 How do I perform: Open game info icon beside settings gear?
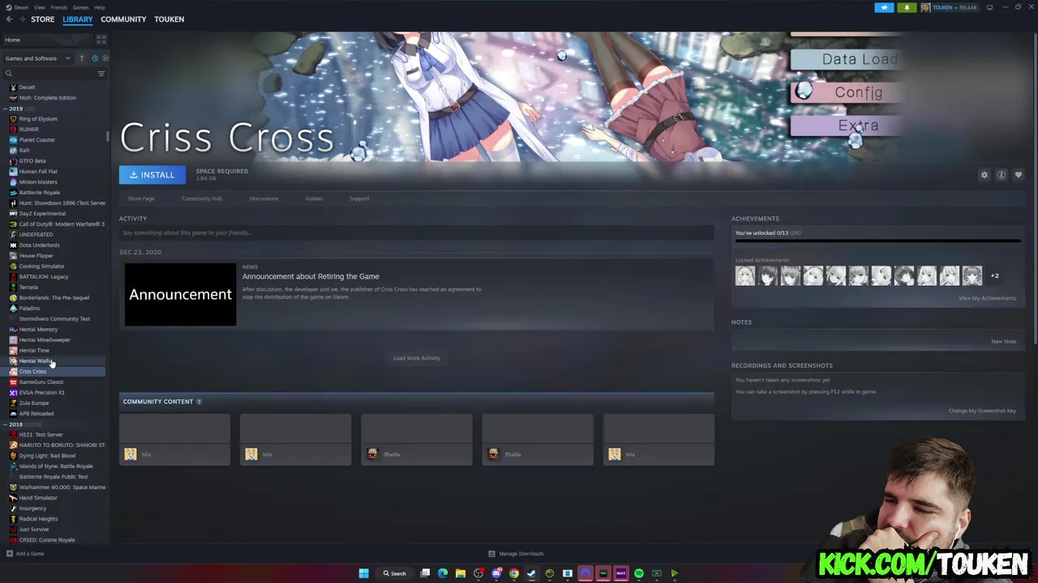pyautogui.click(x=1002, y=175)
